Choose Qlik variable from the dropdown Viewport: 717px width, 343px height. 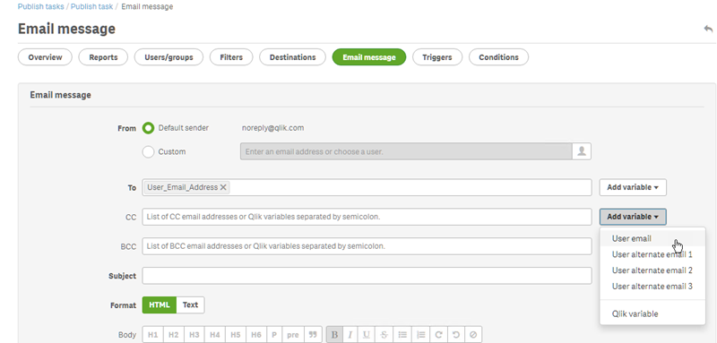click(x=652, y=313)
